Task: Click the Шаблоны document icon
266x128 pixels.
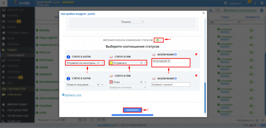Action: coord(3,44)
